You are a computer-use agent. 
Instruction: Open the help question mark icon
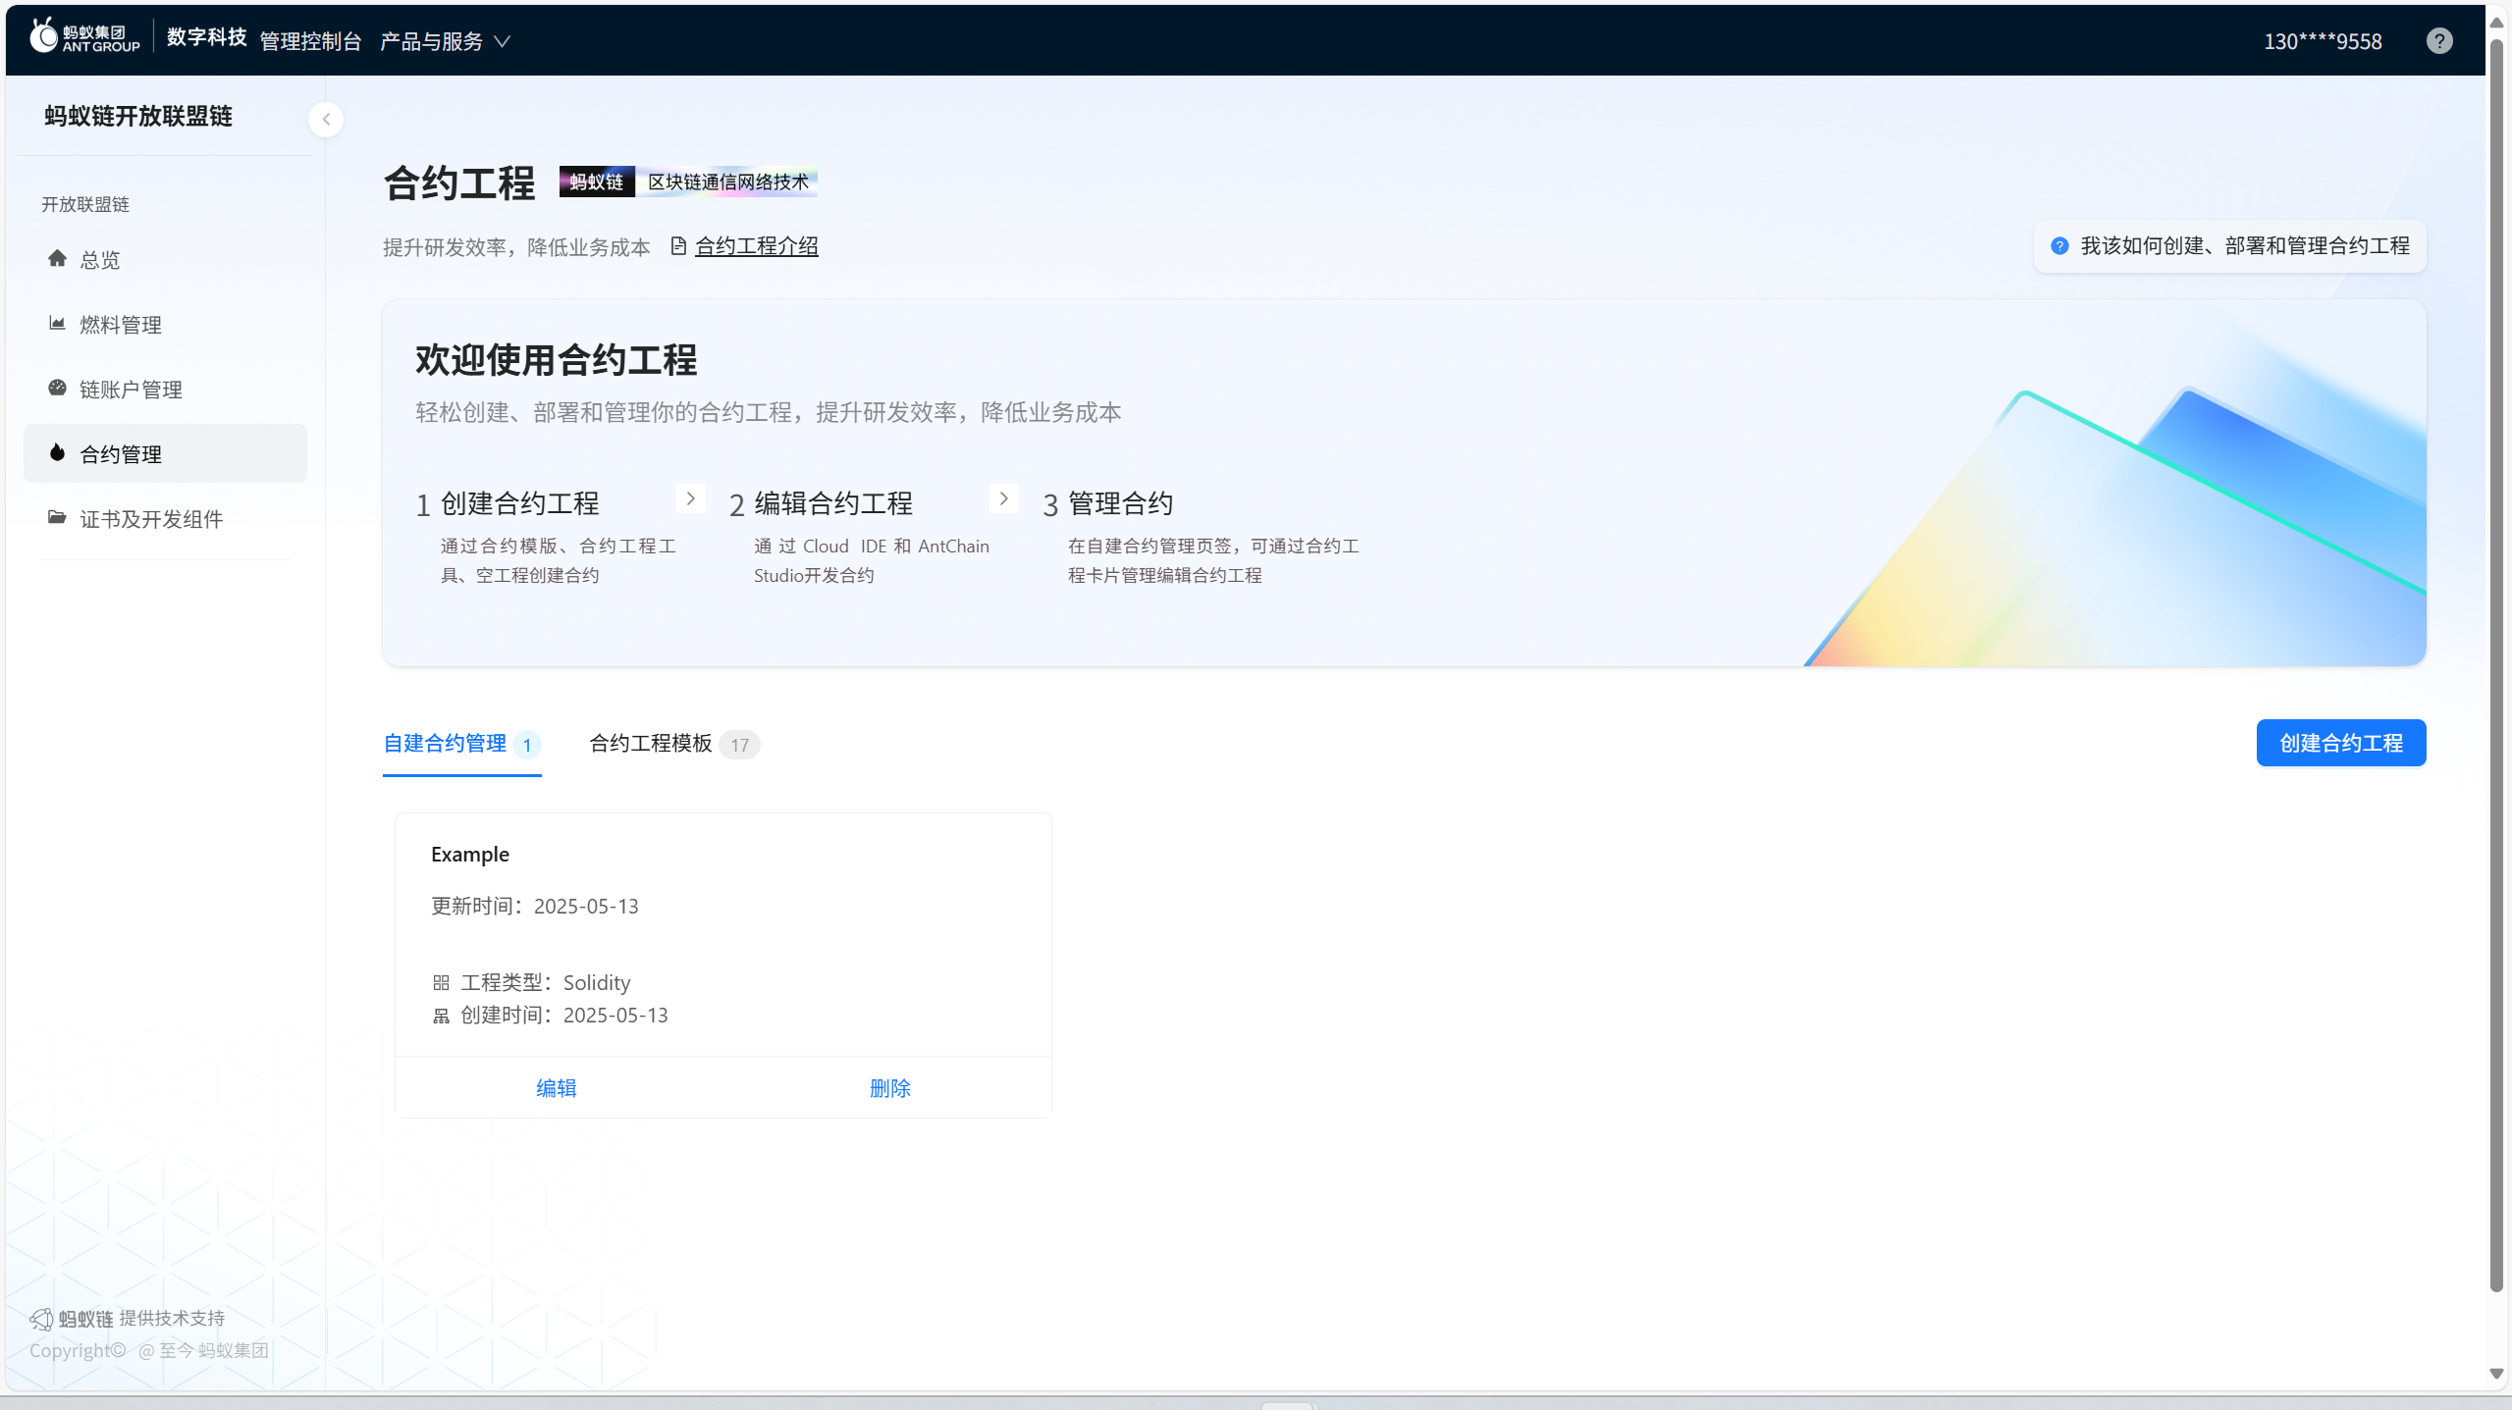tap(2438, 41)
